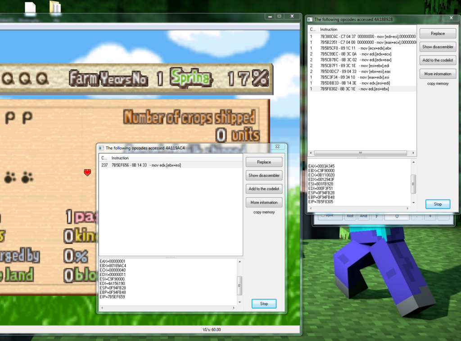Click the EAX=00000001 register line
The width and height of the screenshot is (461, 341).
pos(112,261)
